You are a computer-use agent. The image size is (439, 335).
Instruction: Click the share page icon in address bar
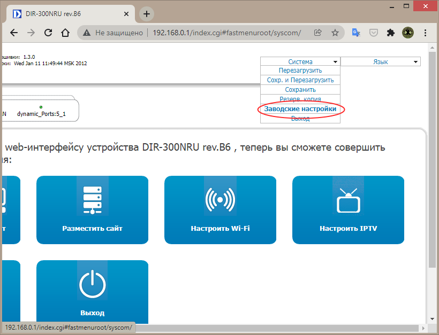318,33
